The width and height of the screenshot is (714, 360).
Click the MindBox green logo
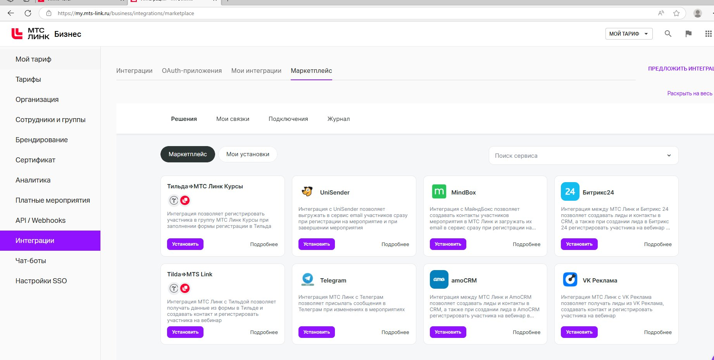pyautogui.click(x=439, y=191)
